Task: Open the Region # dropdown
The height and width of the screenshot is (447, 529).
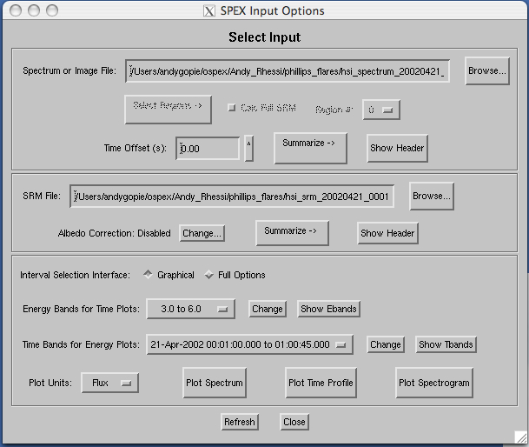Action: [x=380, y=110]
